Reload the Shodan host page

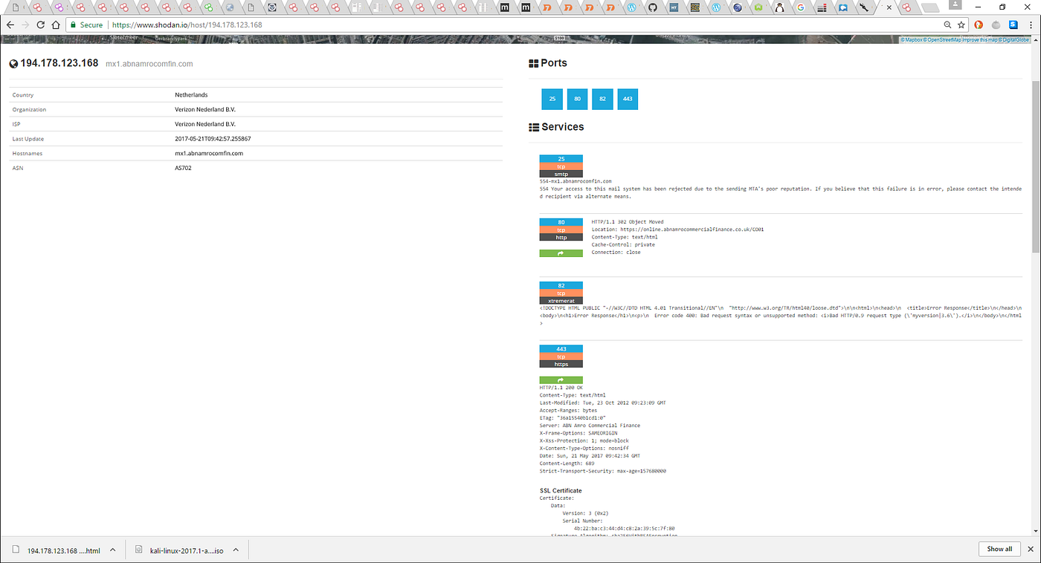(x=41, y=25)
